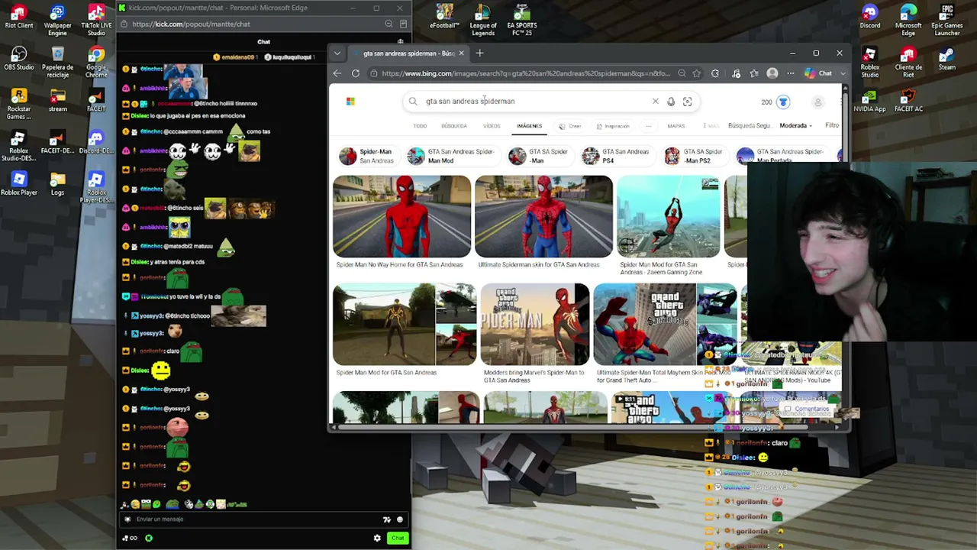Open the Edge tab search dropdown chevron
The width and height of the screenshot is (977, 550).
click(337, 53)
